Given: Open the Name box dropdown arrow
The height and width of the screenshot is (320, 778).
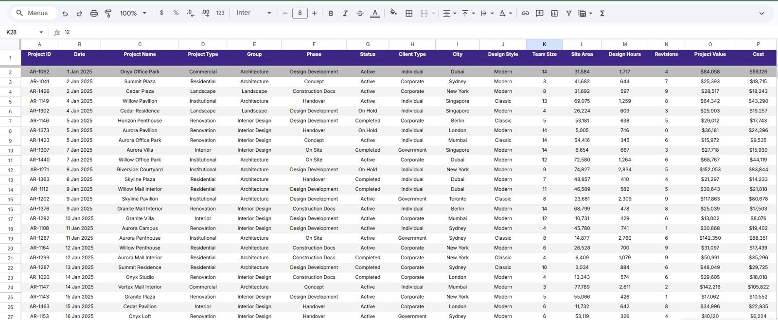Looking at the screenshot, I should tap(41, 32).
